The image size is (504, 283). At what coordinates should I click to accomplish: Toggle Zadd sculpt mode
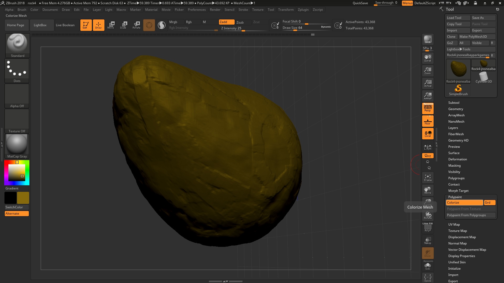click(227, 22)
